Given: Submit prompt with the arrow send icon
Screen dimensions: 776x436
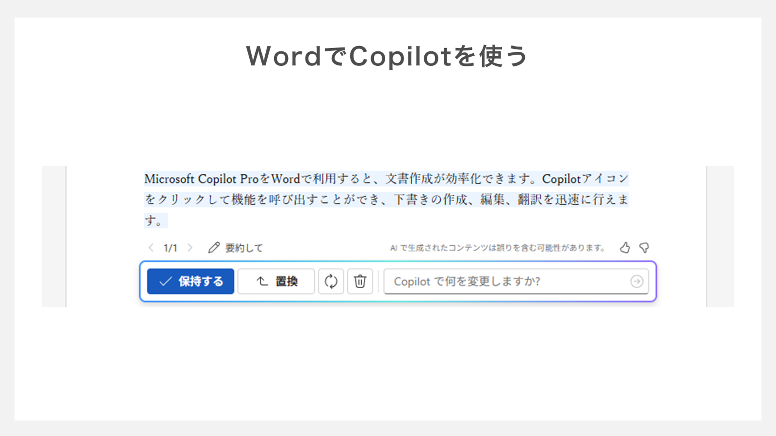Looking at the screenshot, I should (636, 281).
